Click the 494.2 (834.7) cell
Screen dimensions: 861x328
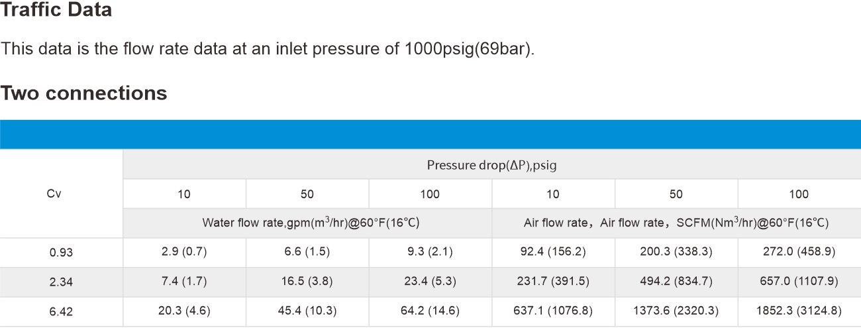(x=676, y=282)
